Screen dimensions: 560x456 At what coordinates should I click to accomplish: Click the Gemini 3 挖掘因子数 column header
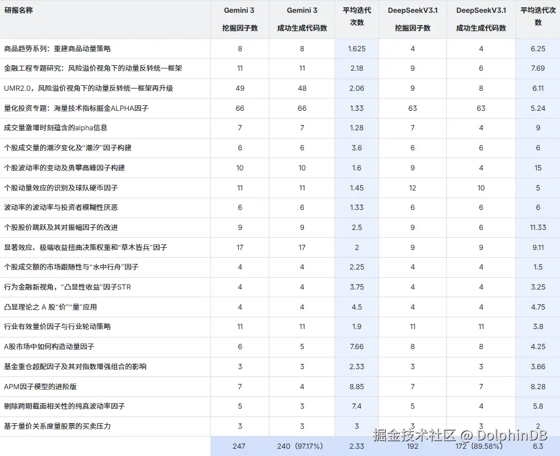pos(240,19)
